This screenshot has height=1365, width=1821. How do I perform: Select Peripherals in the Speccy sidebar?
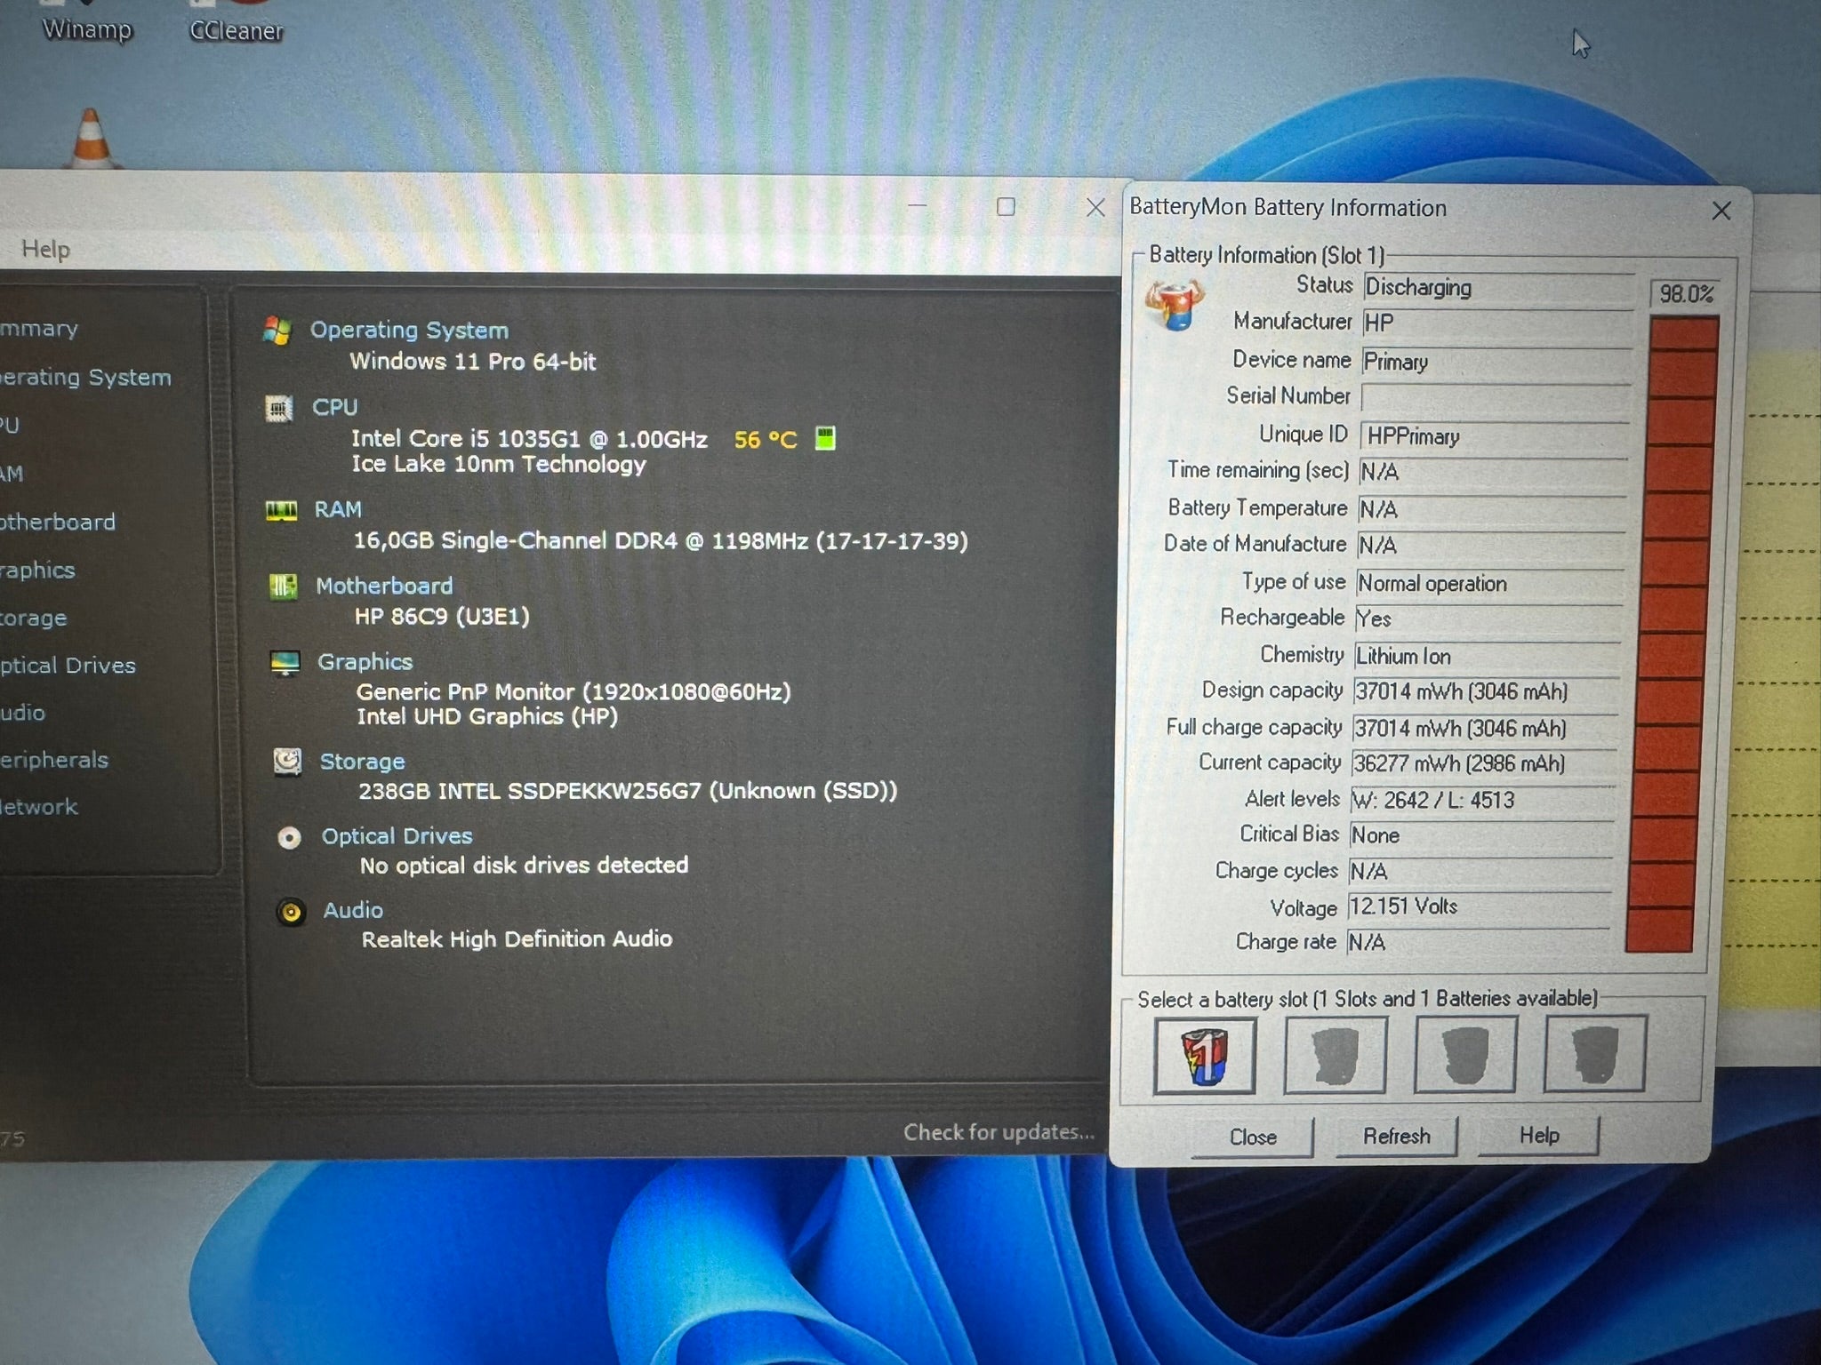[x=54, y=761]
